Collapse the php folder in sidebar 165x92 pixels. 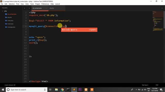(x=3, y=11)
